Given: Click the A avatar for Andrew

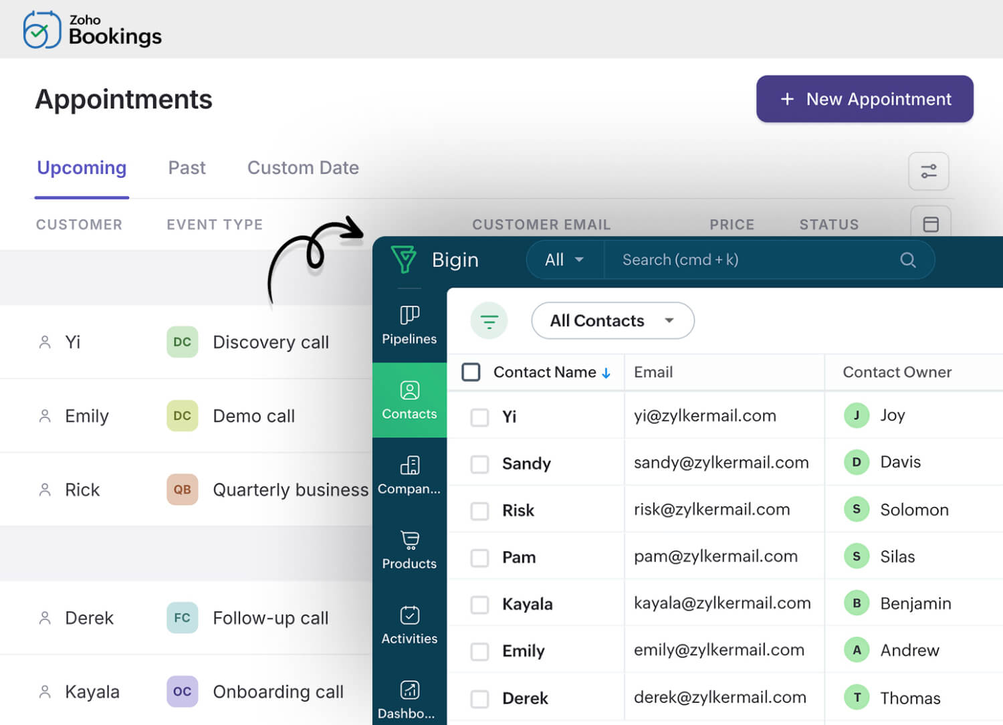Looking at the screenshot, I should tap(857, 650).
